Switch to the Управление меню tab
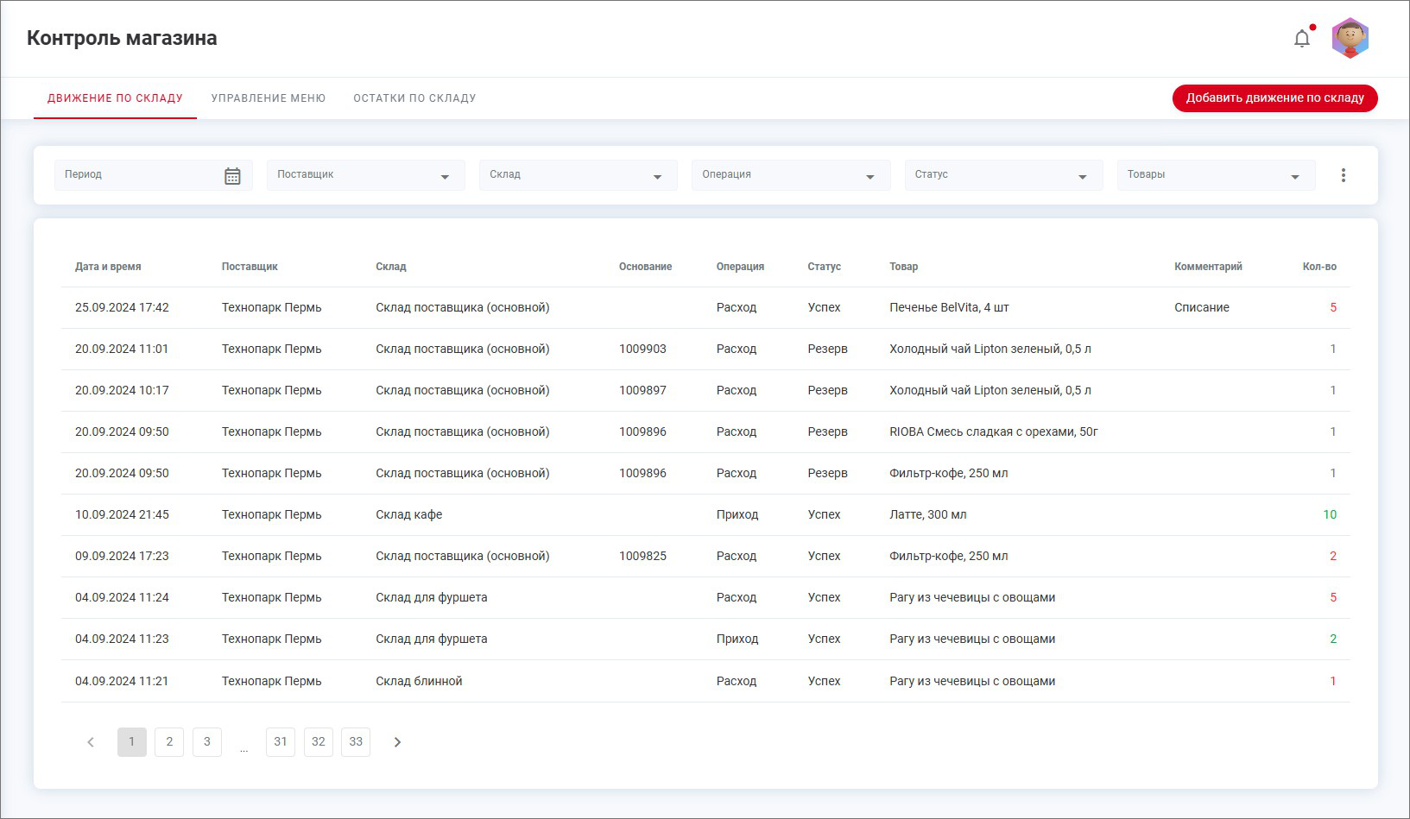Image resolution: width=1410 pixels, height=819 pixels. click(x=269, y=98)
